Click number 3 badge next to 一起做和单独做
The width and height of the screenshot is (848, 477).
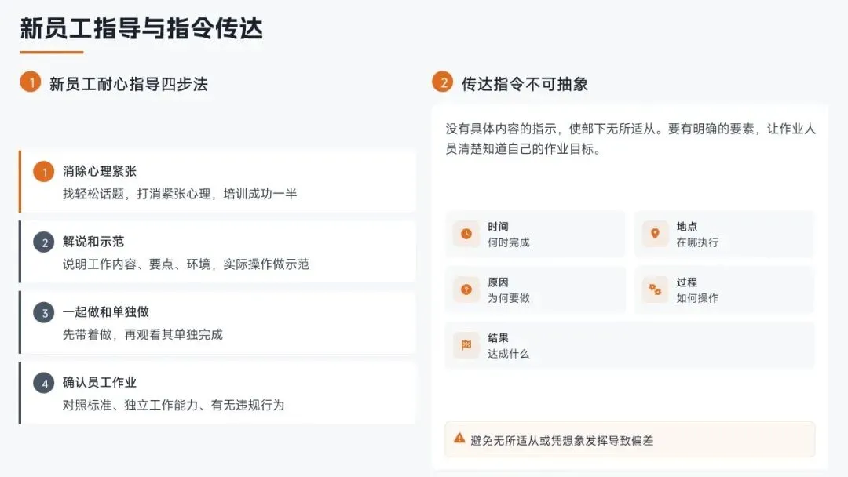click(44, 312)
